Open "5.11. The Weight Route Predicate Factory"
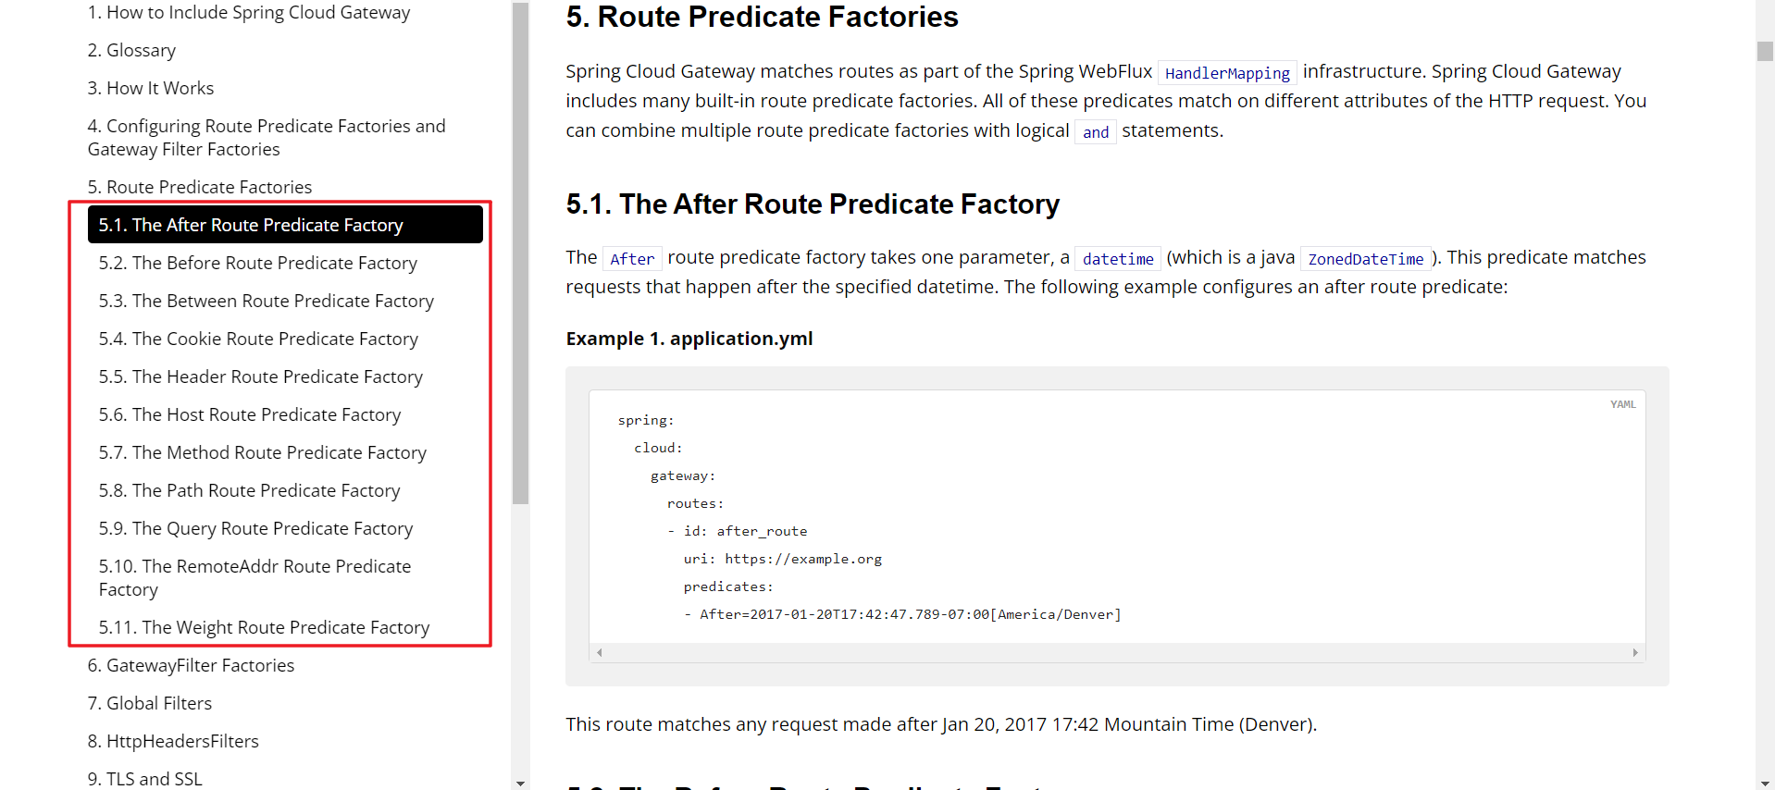This screenshot has width=1775, height=790. pos(264,627)
